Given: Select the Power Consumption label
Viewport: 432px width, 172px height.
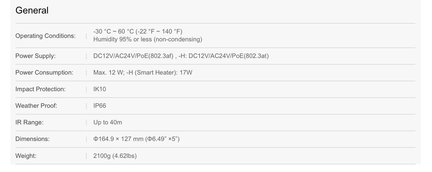Looking at the screenshot, I should [44, 73].
